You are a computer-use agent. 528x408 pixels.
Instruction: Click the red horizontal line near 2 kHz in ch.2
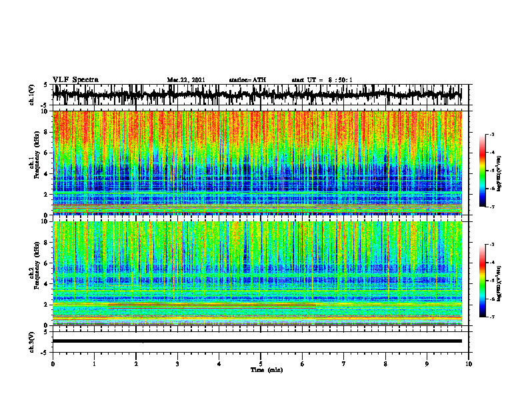coord(212,304)
